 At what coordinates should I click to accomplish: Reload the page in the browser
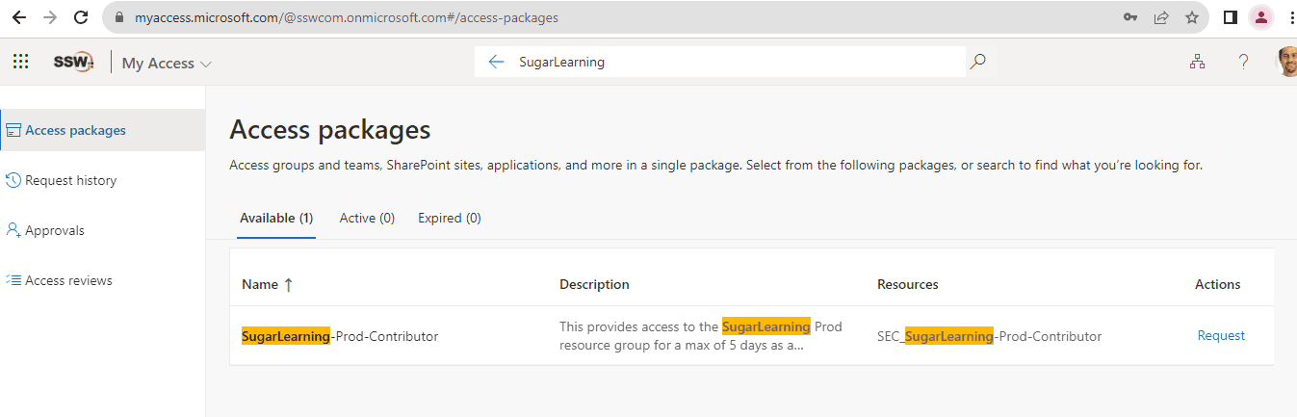pyautogui.click(x=81, y=17)
